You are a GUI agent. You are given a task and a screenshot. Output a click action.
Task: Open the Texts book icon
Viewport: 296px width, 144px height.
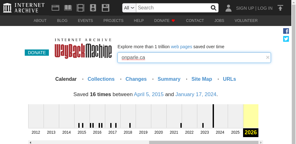(68, 8)
